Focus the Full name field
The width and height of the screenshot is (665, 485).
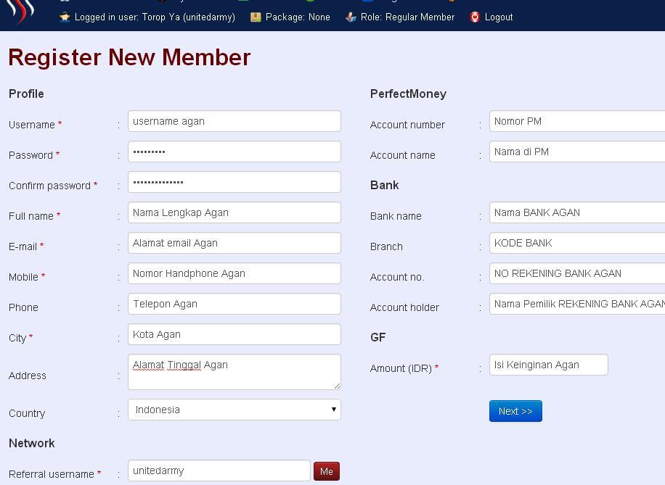pos(234,212)
